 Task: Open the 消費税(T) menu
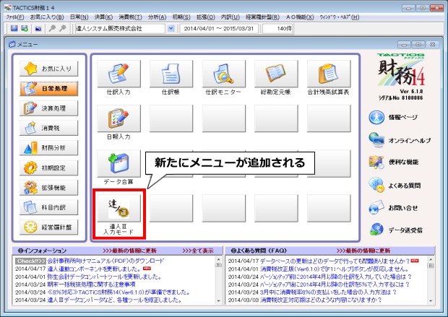(130, 17)
